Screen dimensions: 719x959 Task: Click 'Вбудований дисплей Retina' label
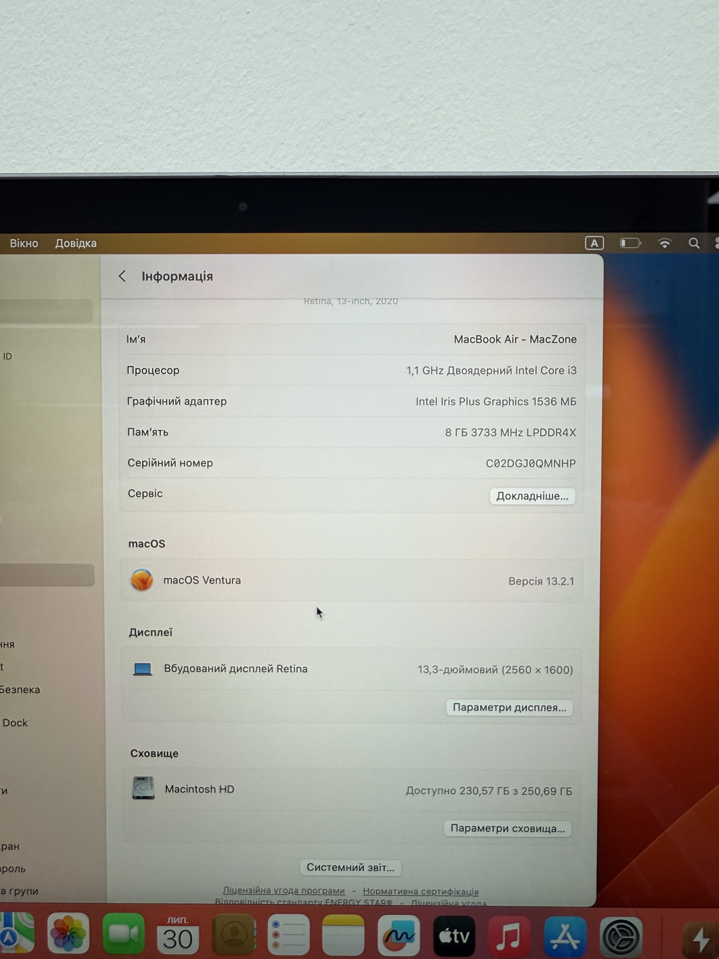pos(236,669)
